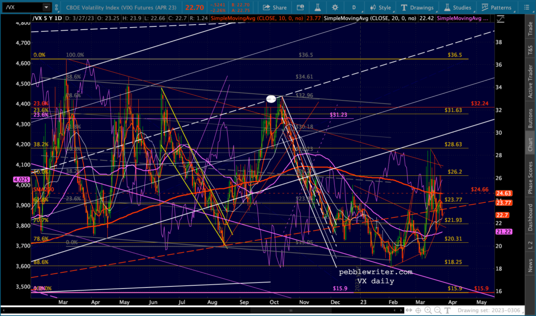Image resolution: width=536 pixels, height=316 pixels.
Task: Click the $28.63 level label
Action: (x=453, y=144)
